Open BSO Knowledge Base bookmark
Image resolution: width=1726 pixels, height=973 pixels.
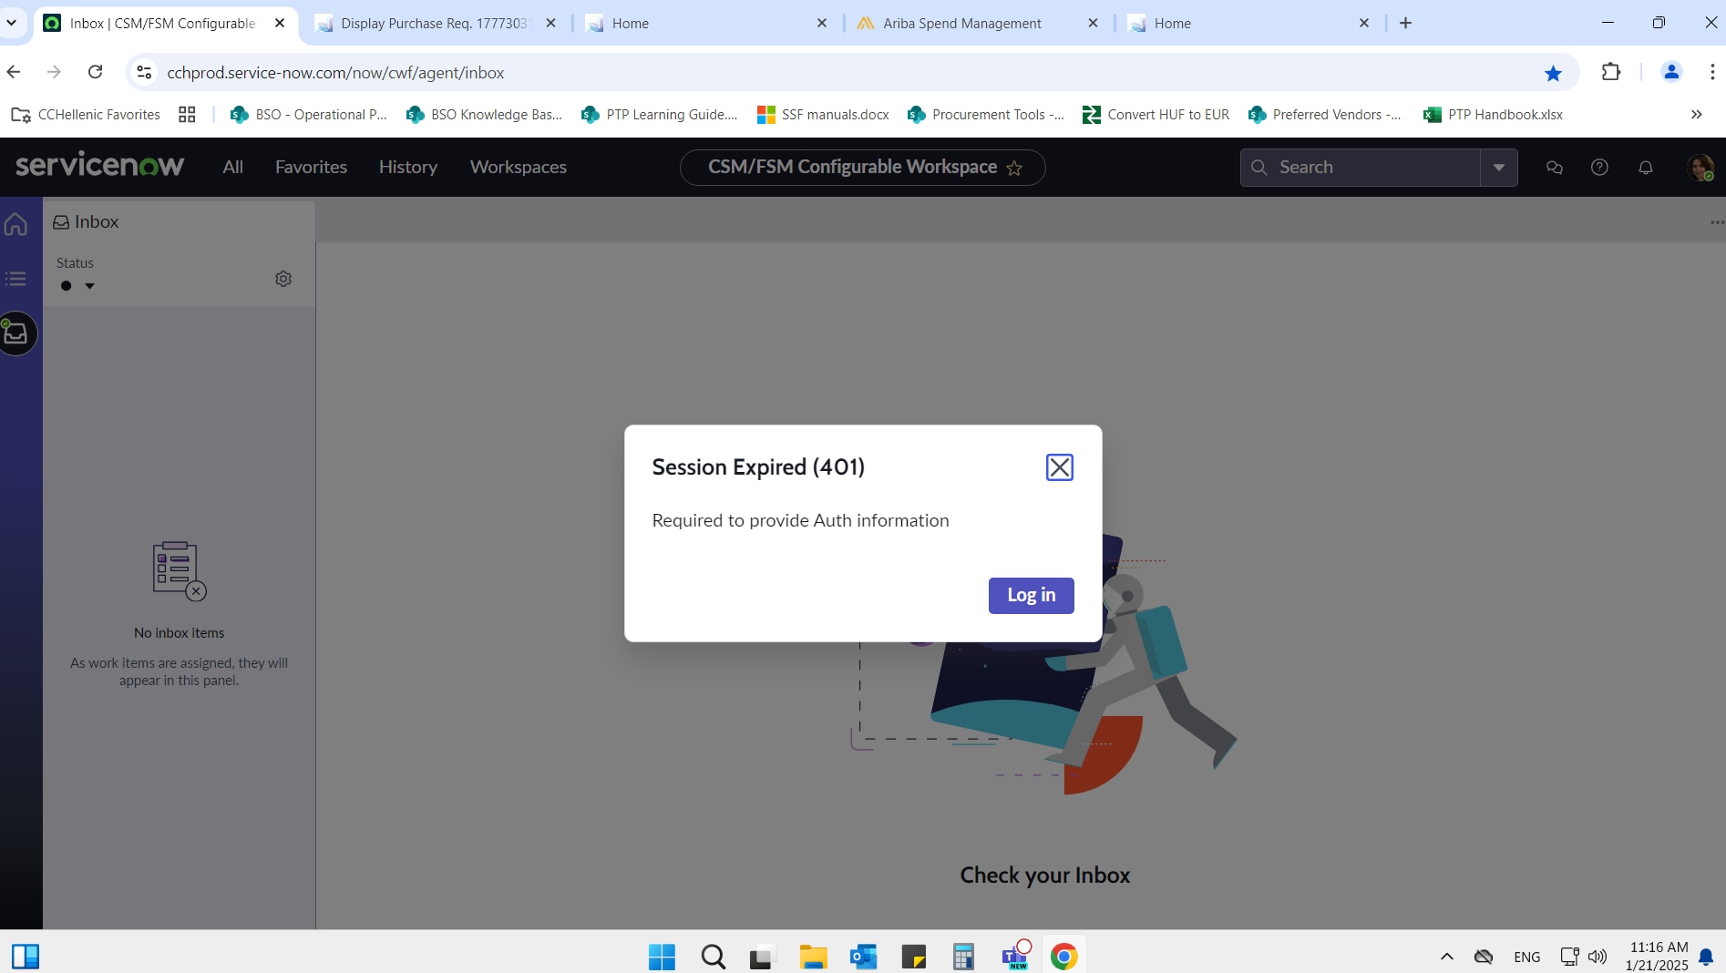(485, 115)
